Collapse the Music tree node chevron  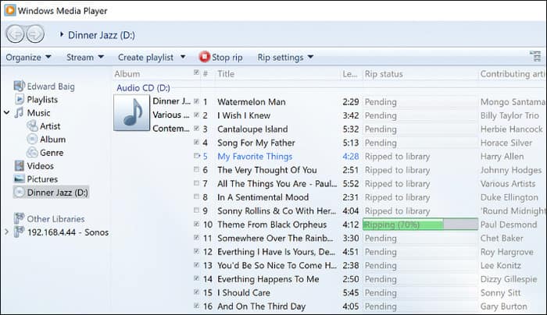(6, 112)
